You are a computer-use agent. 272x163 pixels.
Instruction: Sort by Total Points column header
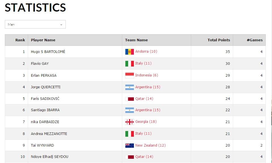coord(219,40)
